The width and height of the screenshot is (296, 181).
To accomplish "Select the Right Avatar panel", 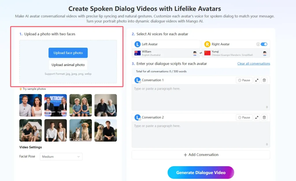I will pyautogui.click(x=228, y=44).
